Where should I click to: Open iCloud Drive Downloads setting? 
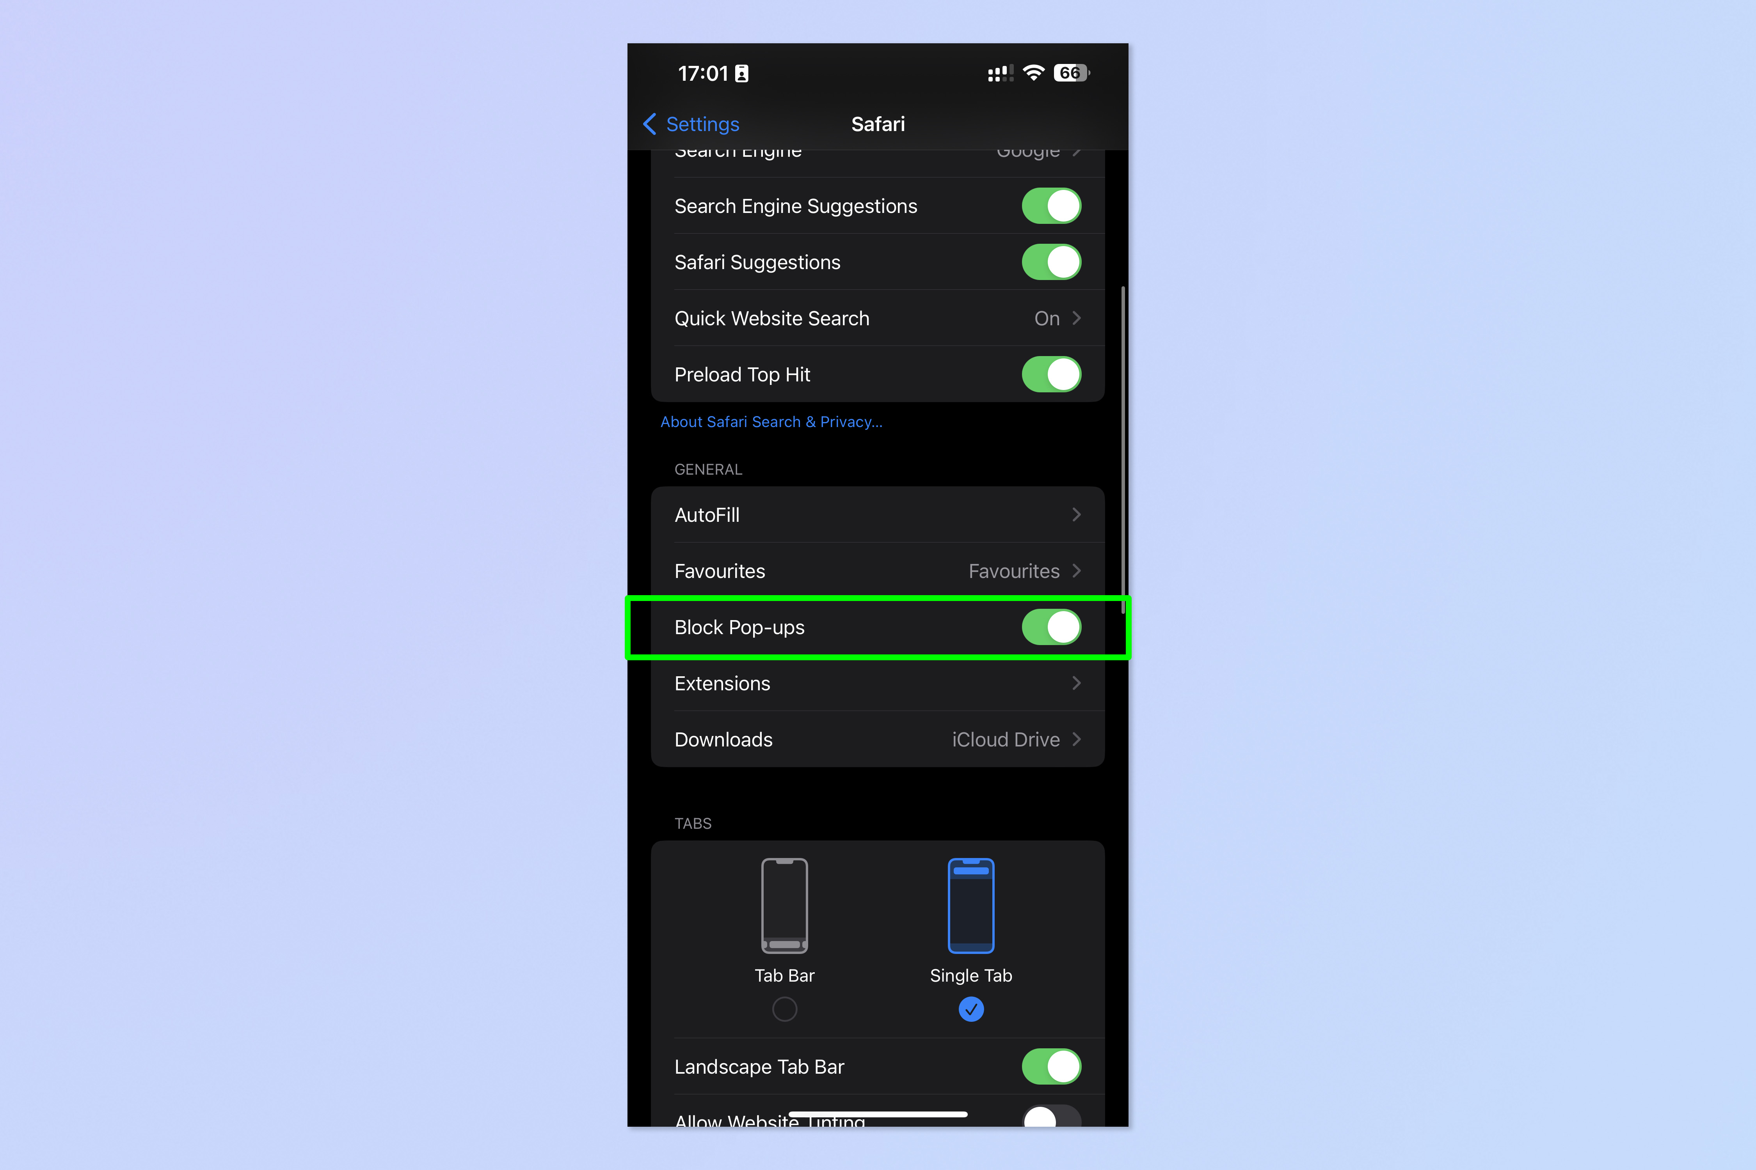coord(878,739)
